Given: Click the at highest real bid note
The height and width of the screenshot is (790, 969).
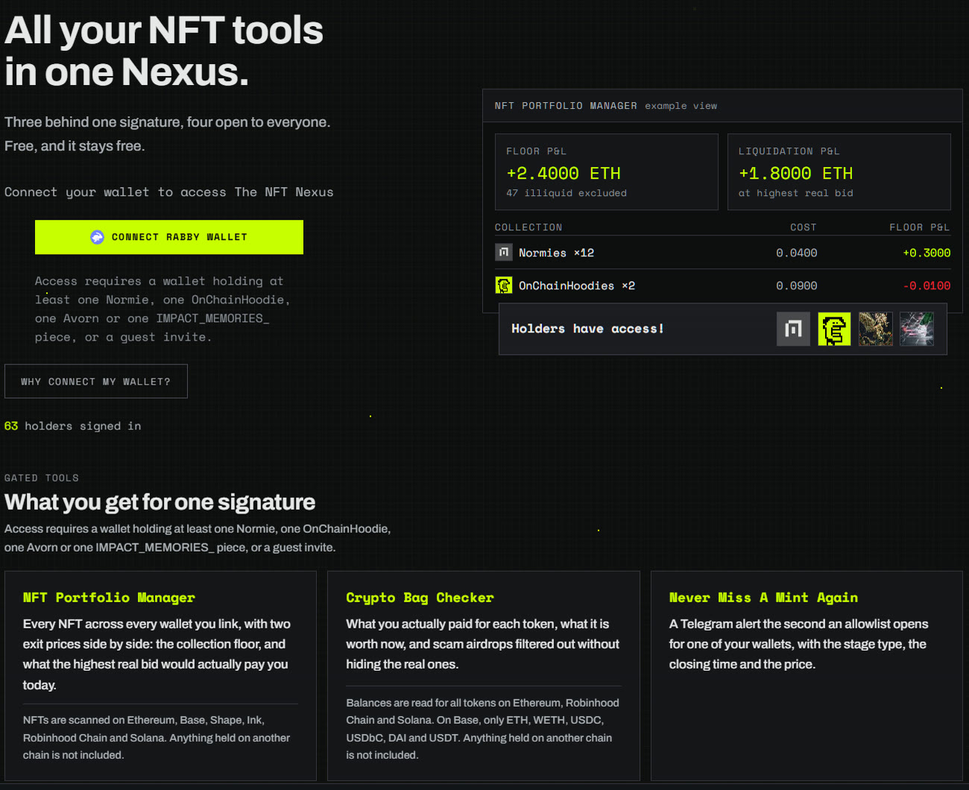Looking at the screenshot, I should (x=796, y=193).
